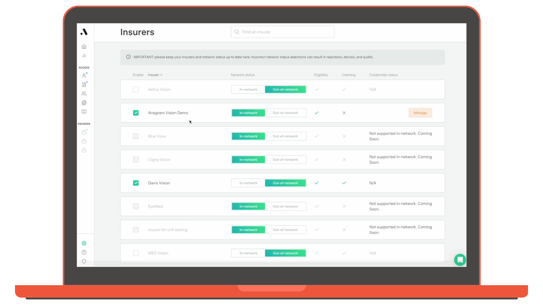Click the new document plus icon

tap(84, 84)
